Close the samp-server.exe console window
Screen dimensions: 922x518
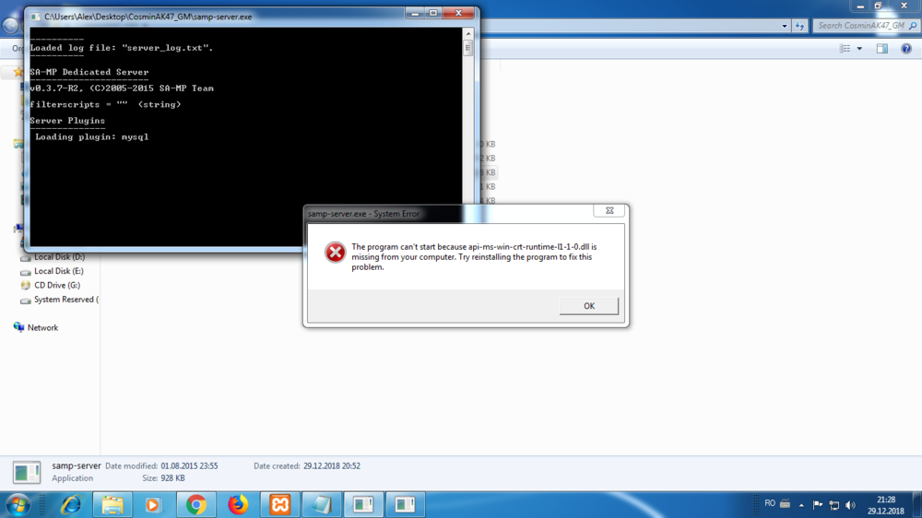[459, 13]
